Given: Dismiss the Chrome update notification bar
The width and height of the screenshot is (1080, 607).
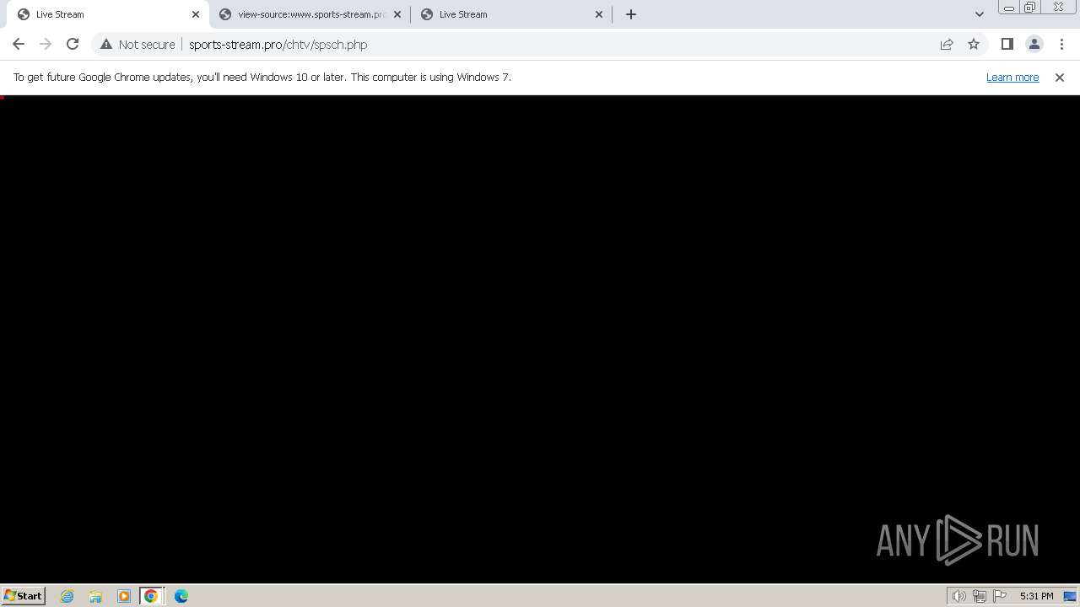Looking at the screenshot, I should tap(1060, 77).
